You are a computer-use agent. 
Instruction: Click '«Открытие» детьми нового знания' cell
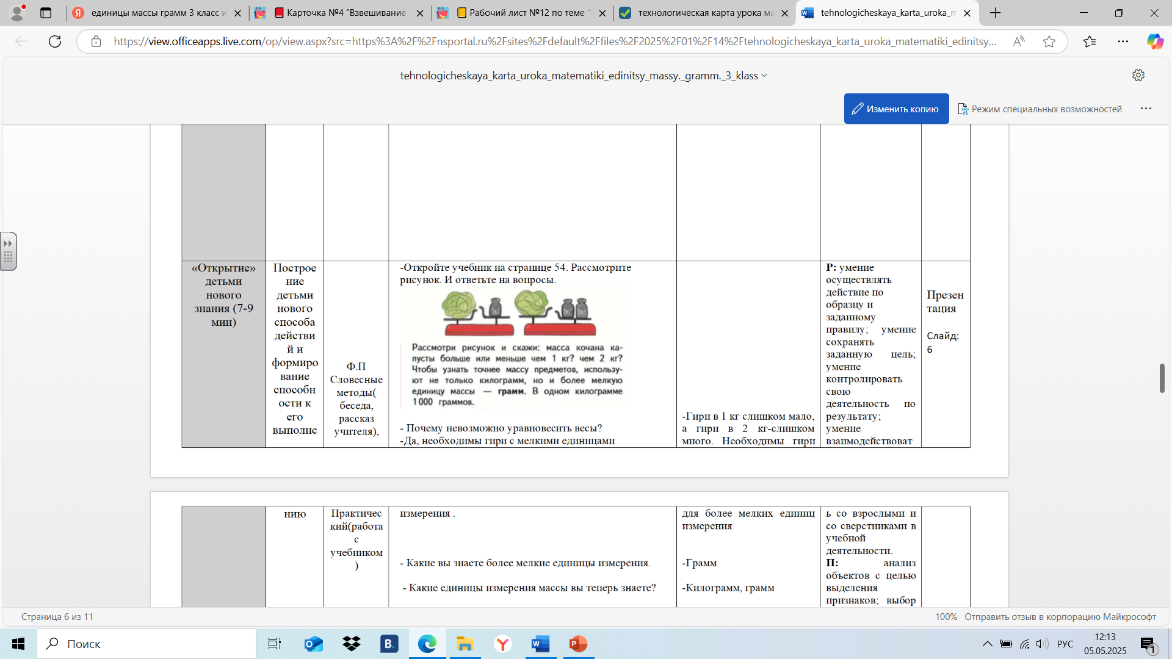coord(223,295)
